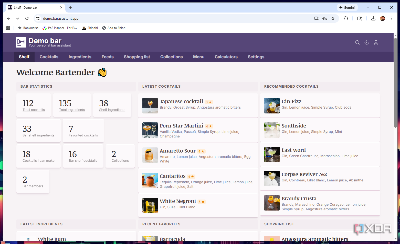Click the Total cocktails statistic link
The image size is (400, 244).
point(34,110)
